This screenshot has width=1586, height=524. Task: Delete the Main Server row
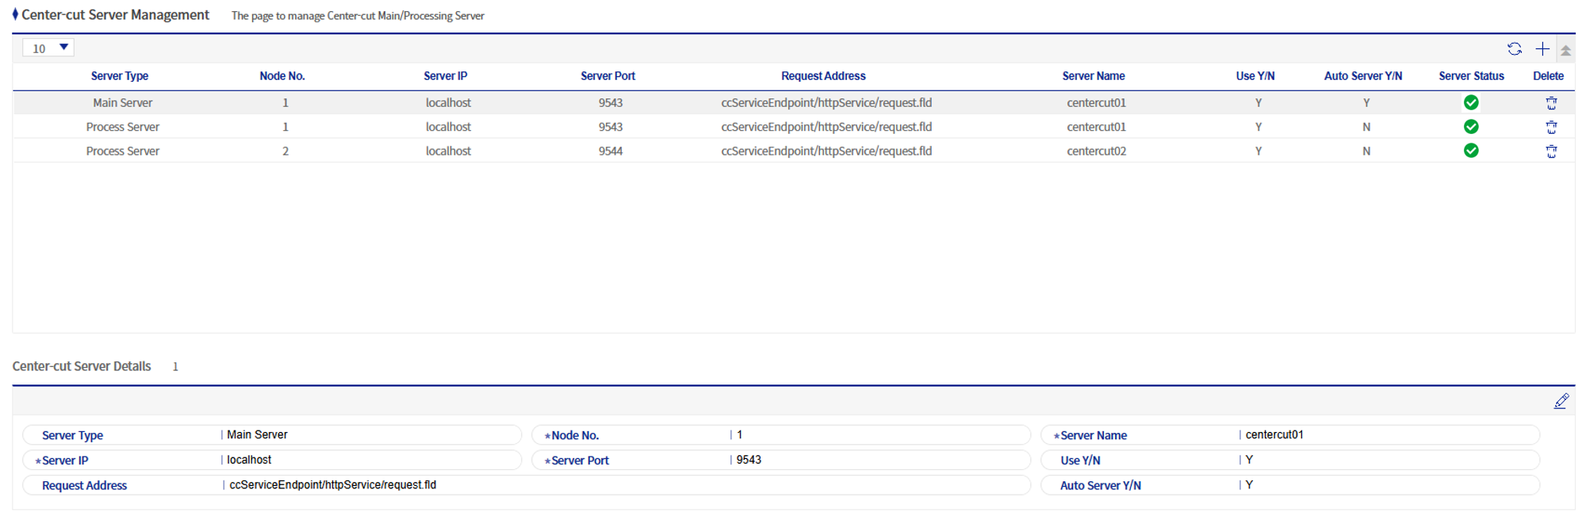(x=1551, y=103)
